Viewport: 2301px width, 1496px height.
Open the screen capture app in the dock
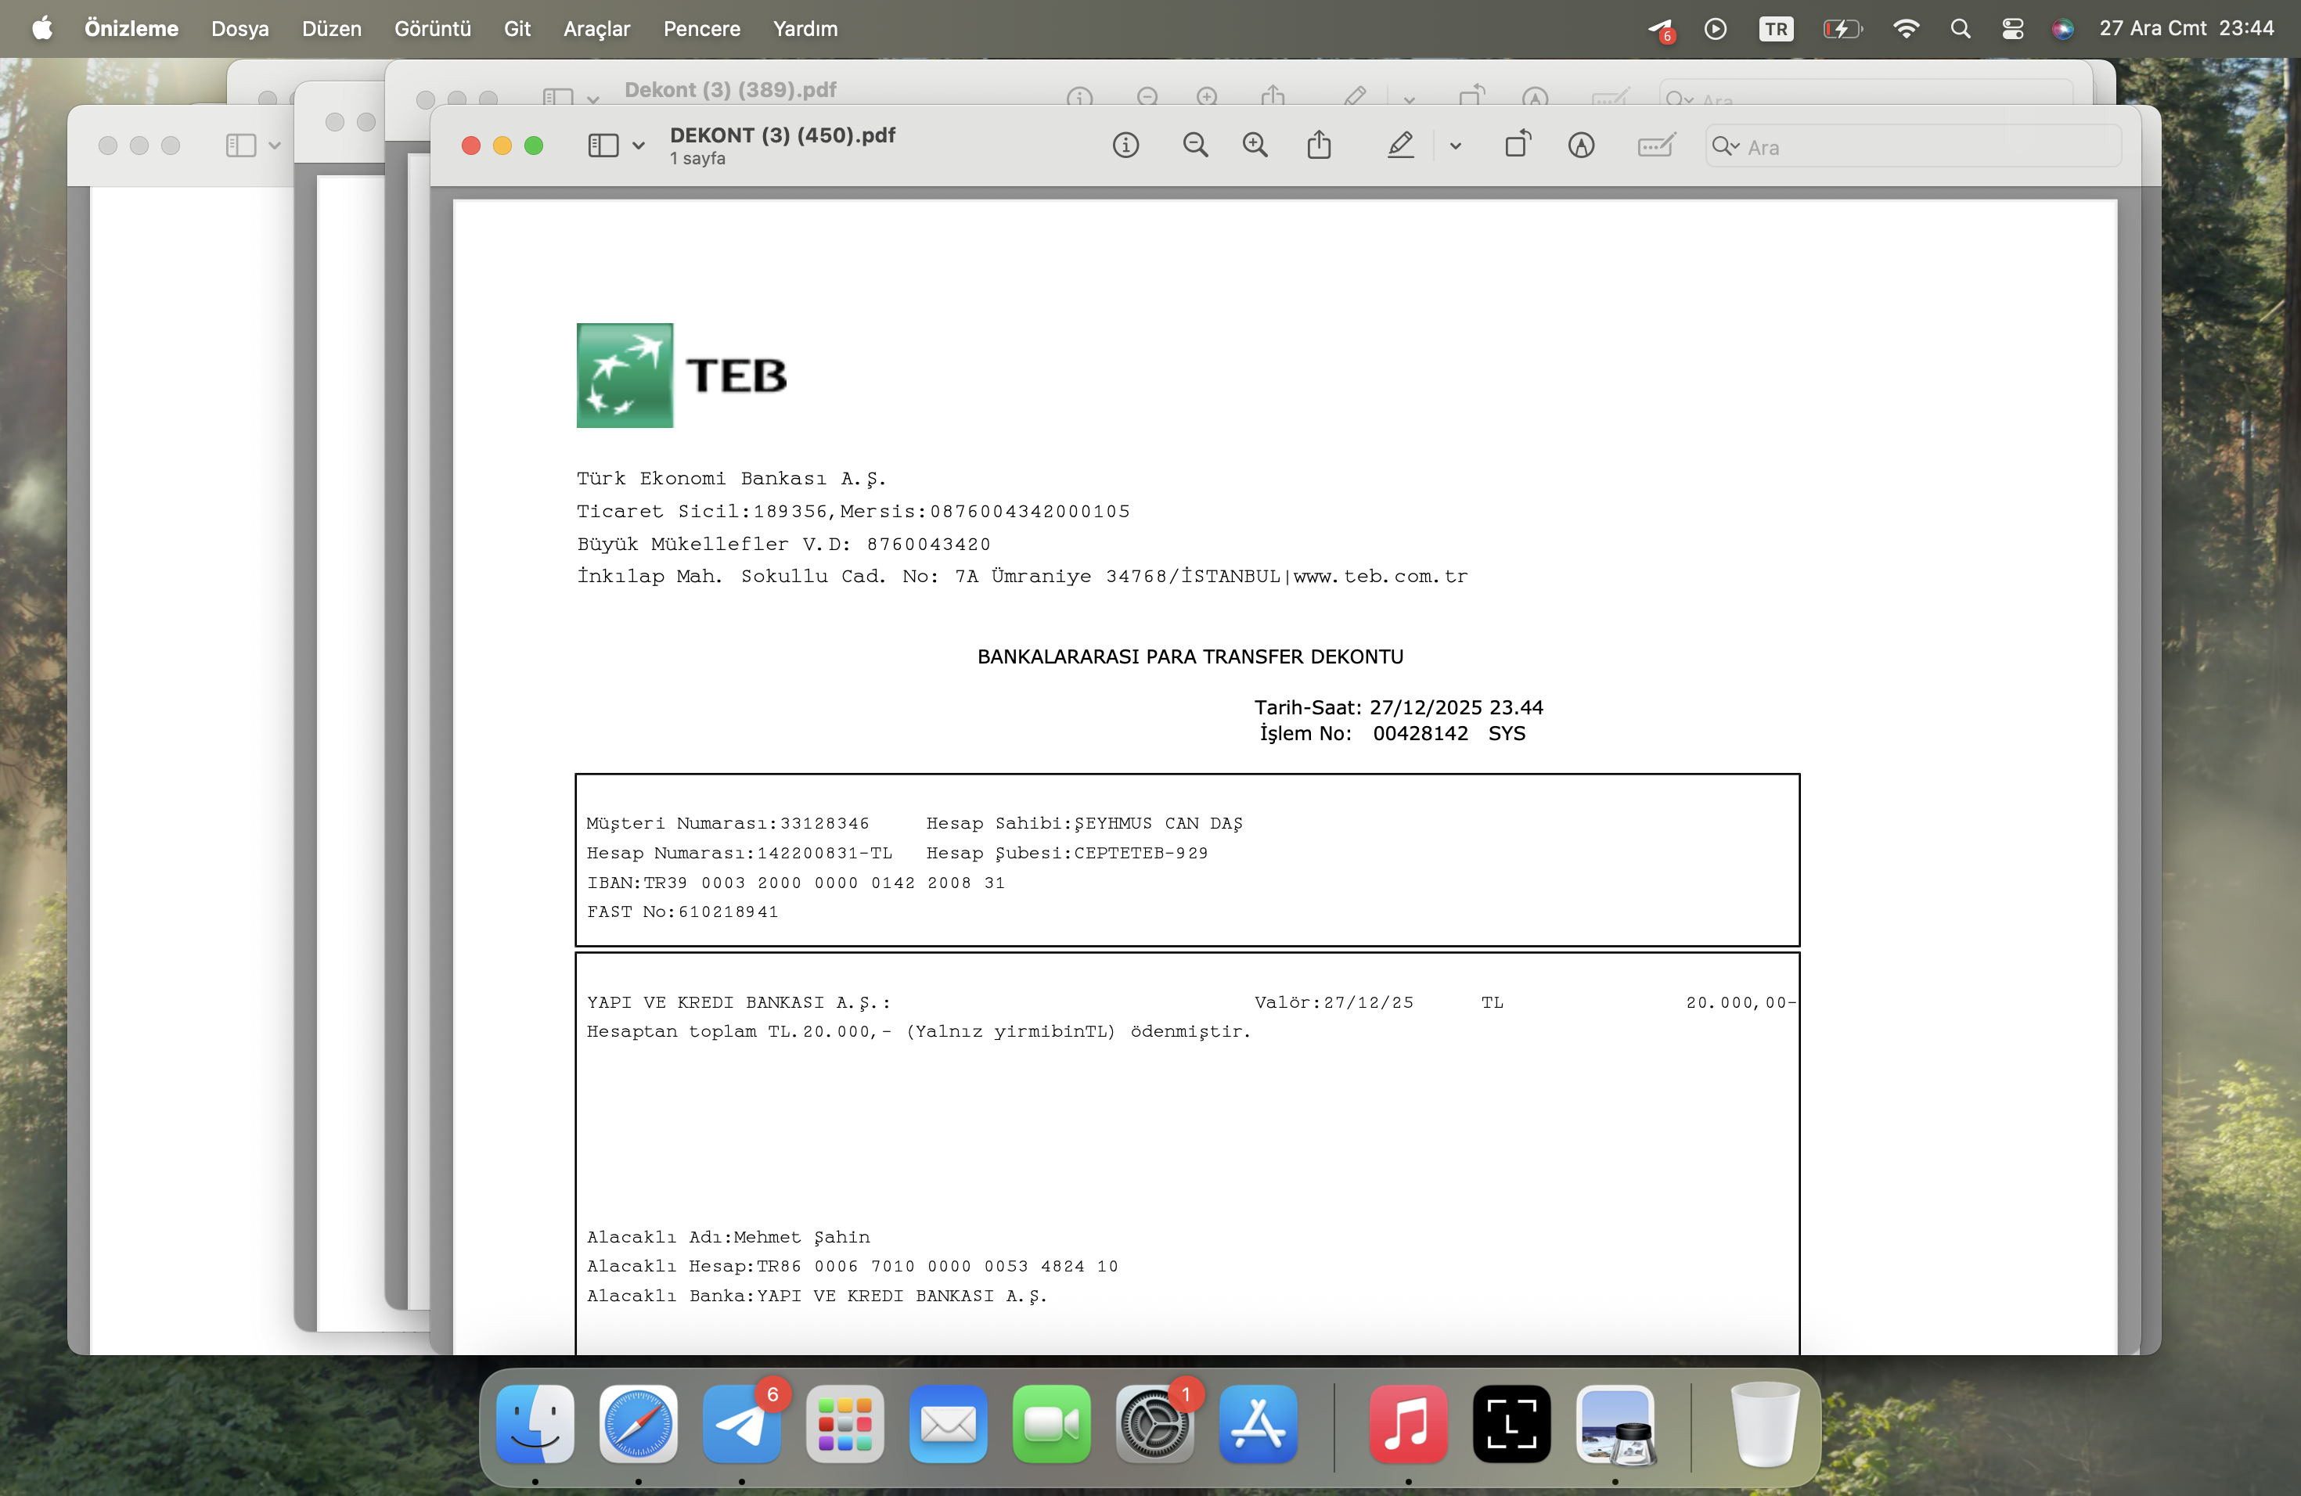tap(1512, 1425)
